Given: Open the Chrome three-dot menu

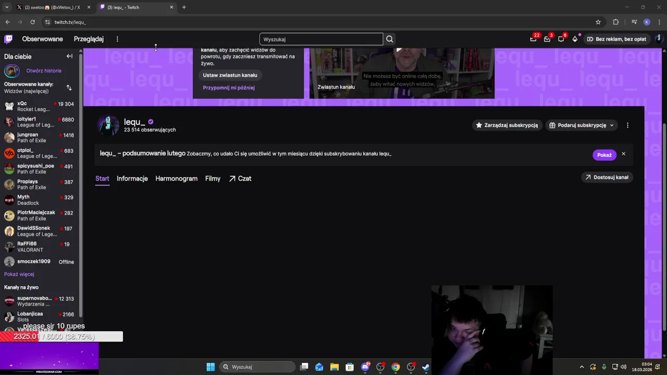Looking at the screenshot, I should coord(660,22).
